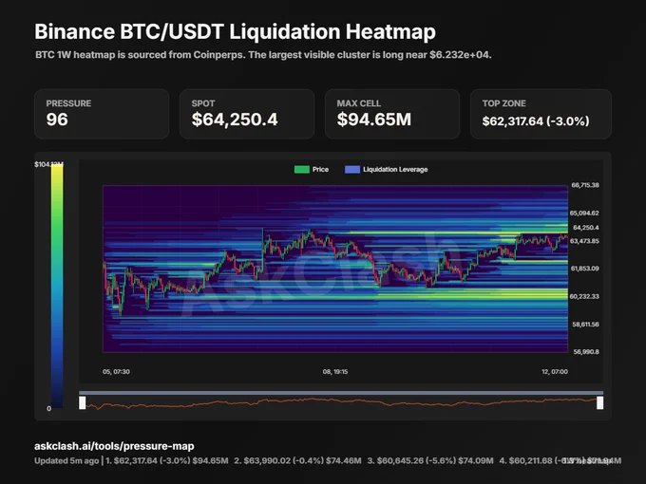Select the PRESSURE 96 card
This screenshot has height=484, width=646.
click(102, 114)
